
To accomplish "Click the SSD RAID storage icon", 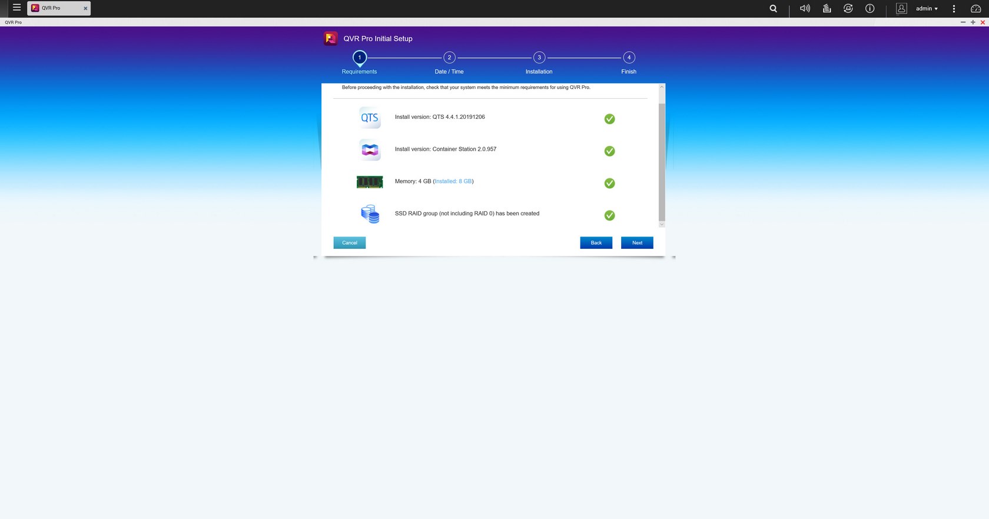I will (370, 214).
